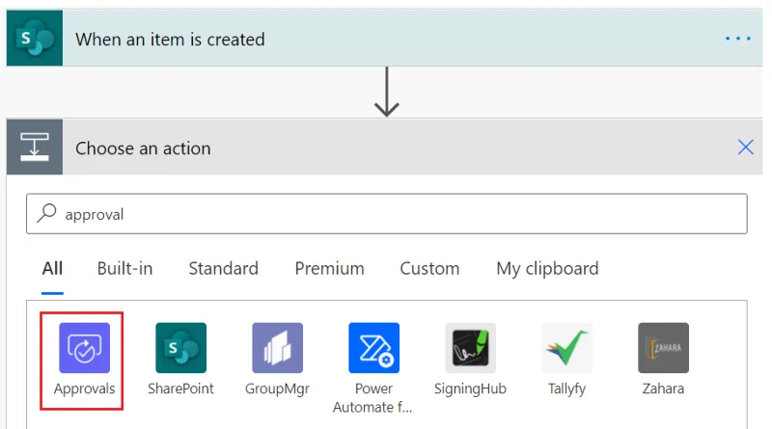Pick the GroupMgr connector icon

[x=277, y=348]
